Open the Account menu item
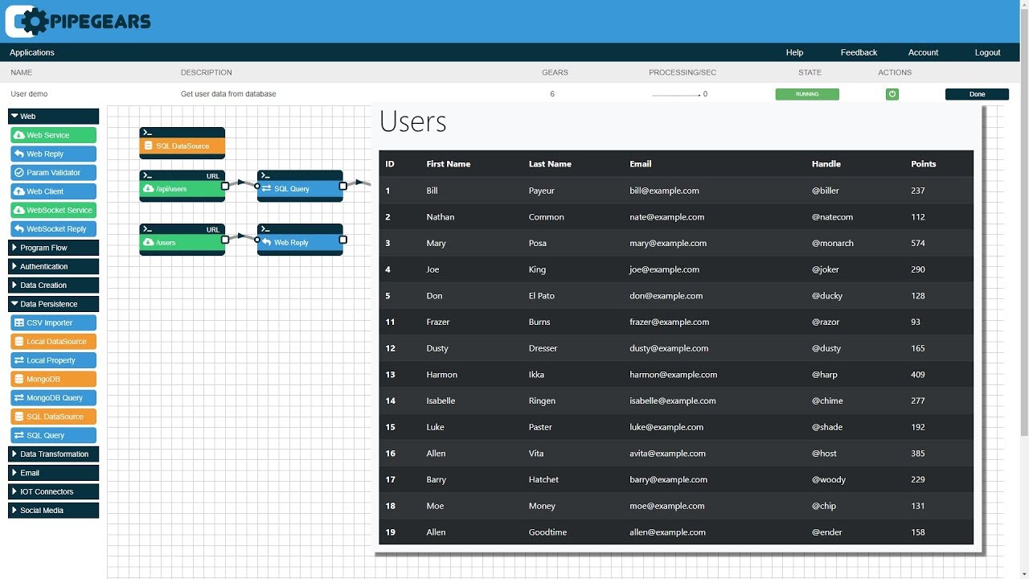 click(x=923, y=52)
